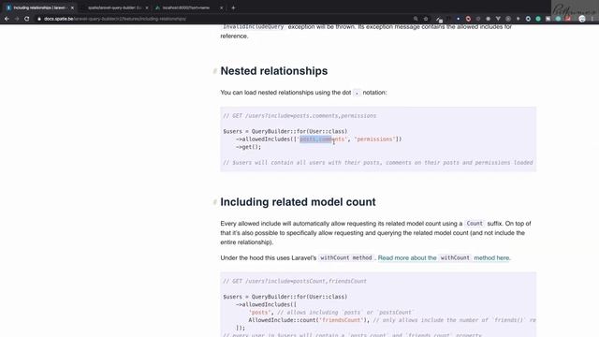The height and width of the screenshot is (337, 599).
Task: Click the 'posts' string in count example
Action: click(260, 313)
